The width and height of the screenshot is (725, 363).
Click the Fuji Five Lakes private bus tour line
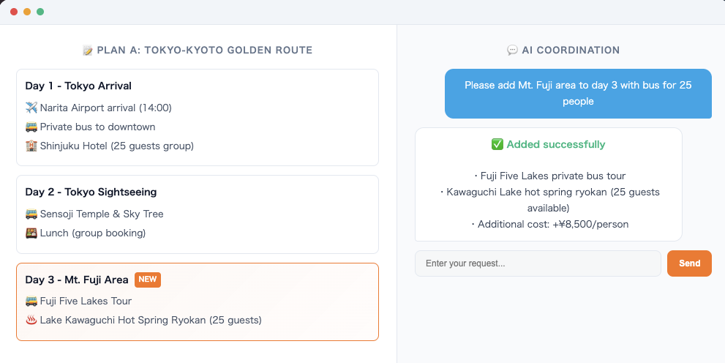(549, 176)
